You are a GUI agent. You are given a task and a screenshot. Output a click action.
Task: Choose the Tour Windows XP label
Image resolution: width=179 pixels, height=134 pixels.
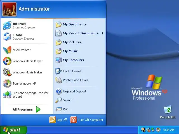coord(24,83)
